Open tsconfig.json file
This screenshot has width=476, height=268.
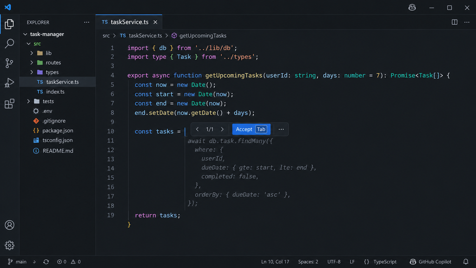click(x=58, y=140)
